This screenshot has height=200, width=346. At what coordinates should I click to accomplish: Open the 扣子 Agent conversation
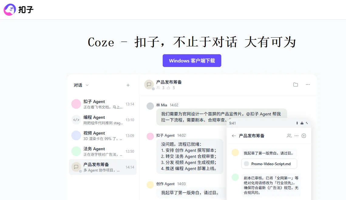coord(103,104)
